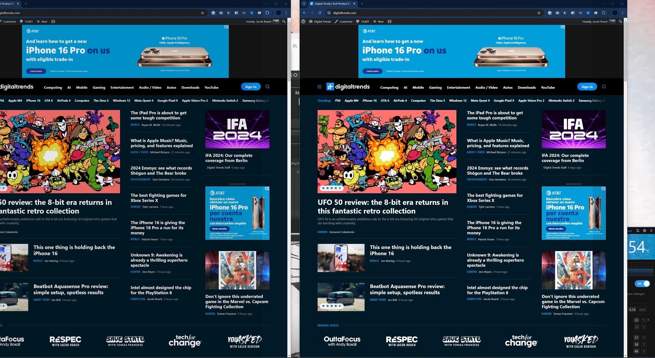
Task: Click the UFO 50 review thumbnail image
Action: point(386,151)
